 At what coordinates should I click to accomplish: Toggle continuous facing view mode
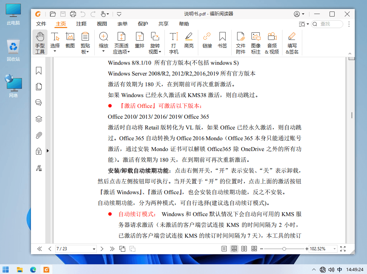click(x=254, y=249)
